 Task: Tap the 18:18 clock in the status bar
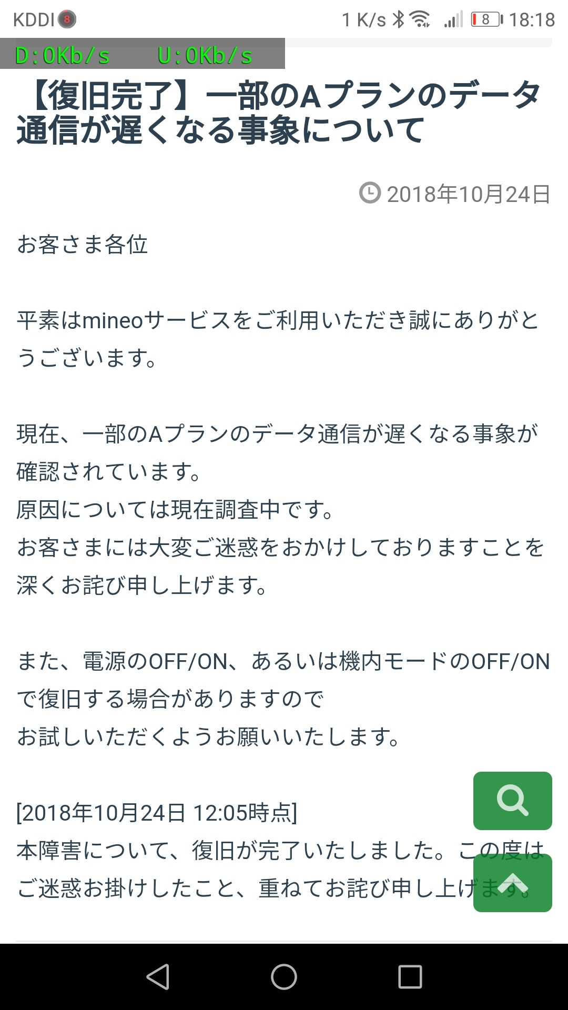[x=532, y=20]
